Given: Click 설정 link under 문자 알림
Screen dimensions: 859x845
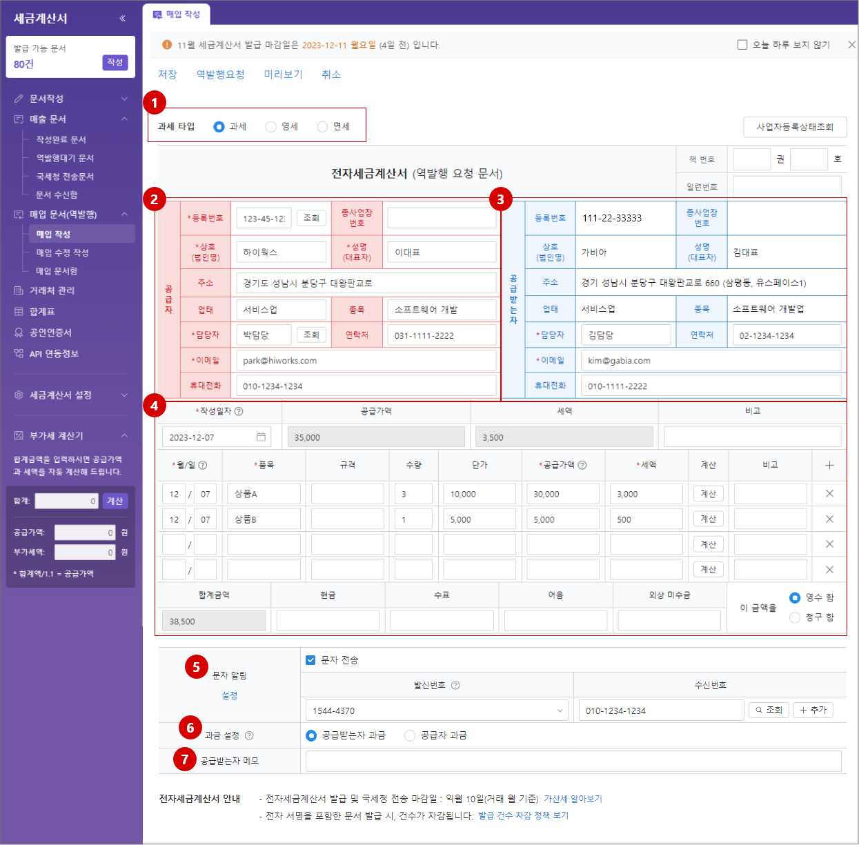Looking at the screenshot, I should pos(230,695).
